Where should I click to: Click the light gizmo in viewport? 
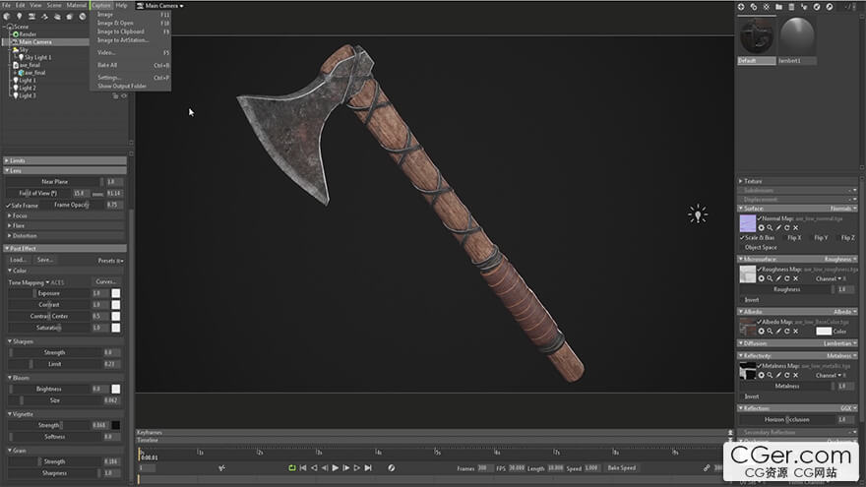coord(697,213)
